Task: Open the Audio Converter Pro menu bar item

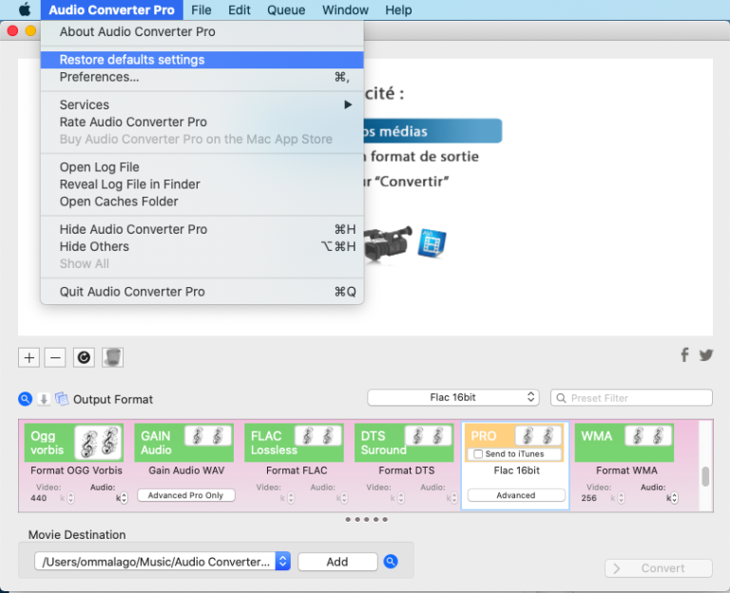Action: (x=112, y=10)
